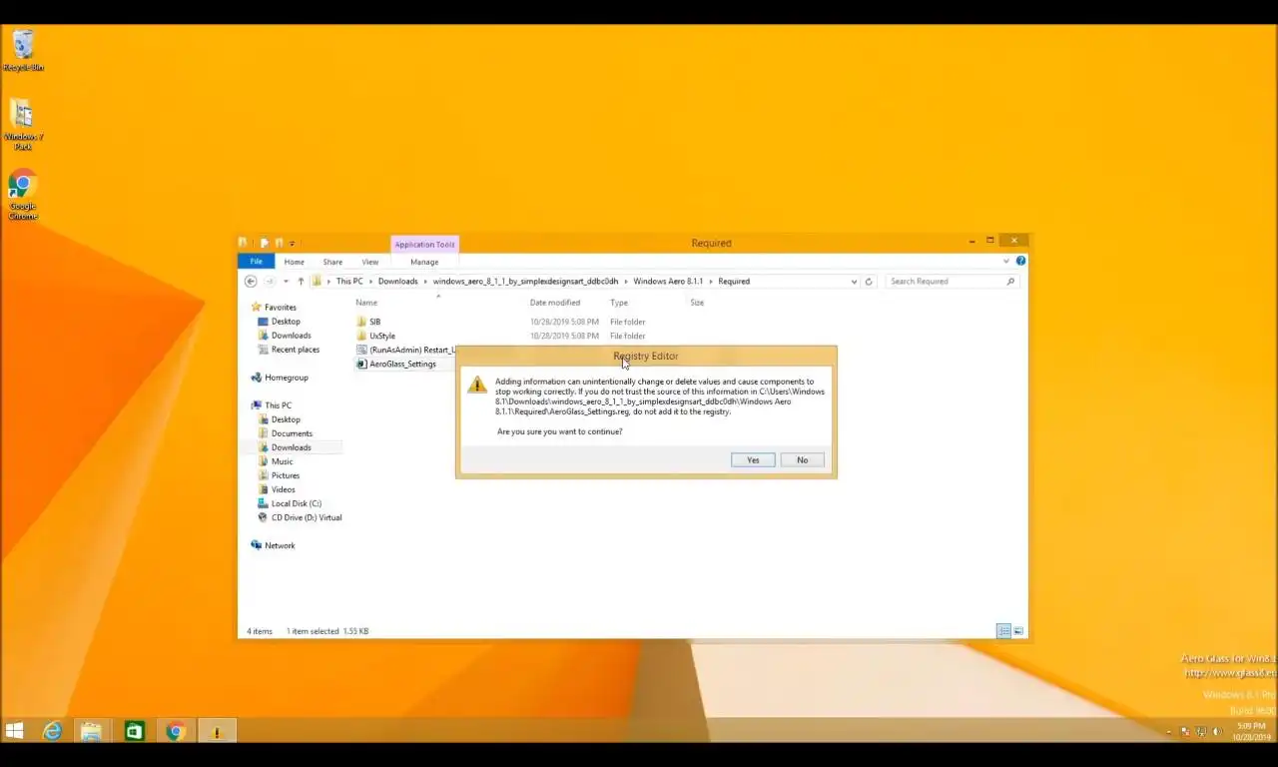Open the Music folder in the sidebar
Image resolution: width=1278 pixels, height=767 pixels.
276,461
